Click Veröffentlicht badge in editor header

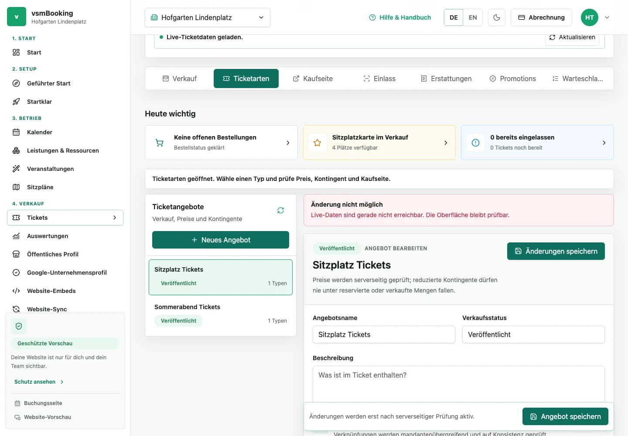click(337, 249)
